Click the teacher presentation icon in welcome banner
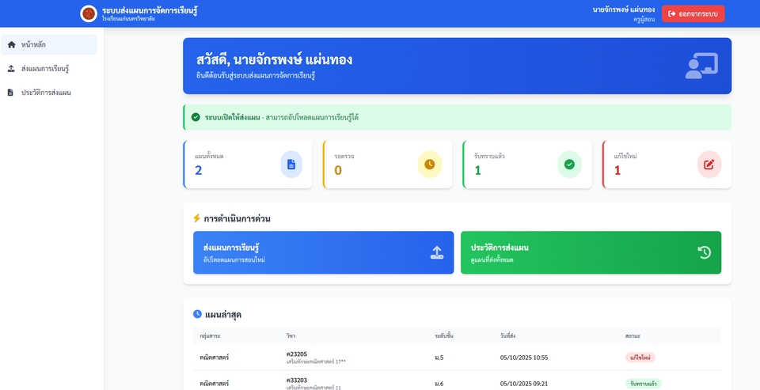This screenshot has height=390, width=760. 701,66
